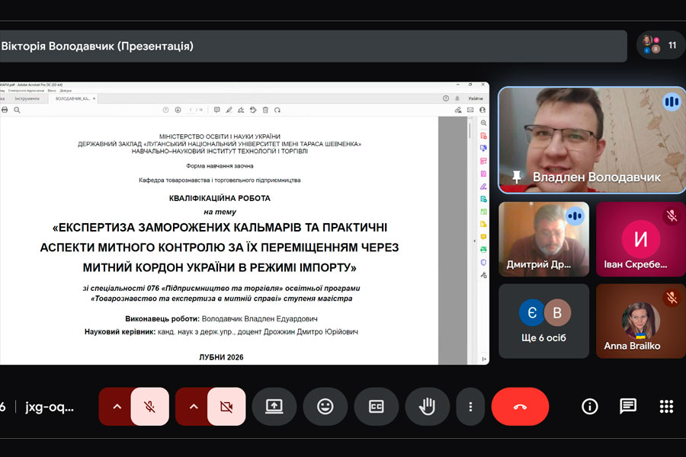686x457 pixels.
Task: Expand tools pane using bottom arrow icon
Action: (483, 359)
